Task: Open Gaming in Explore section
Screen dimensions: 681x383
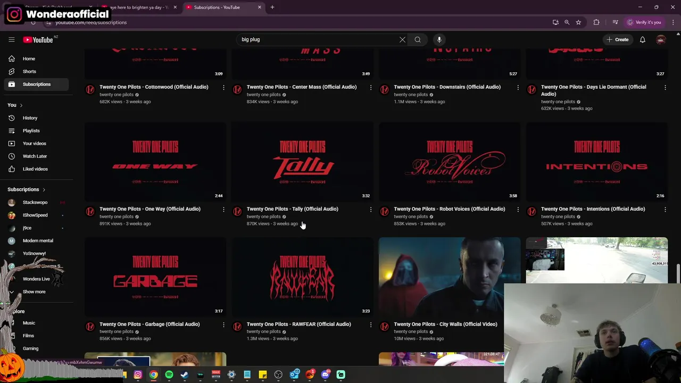Action: tap(36, 348)
